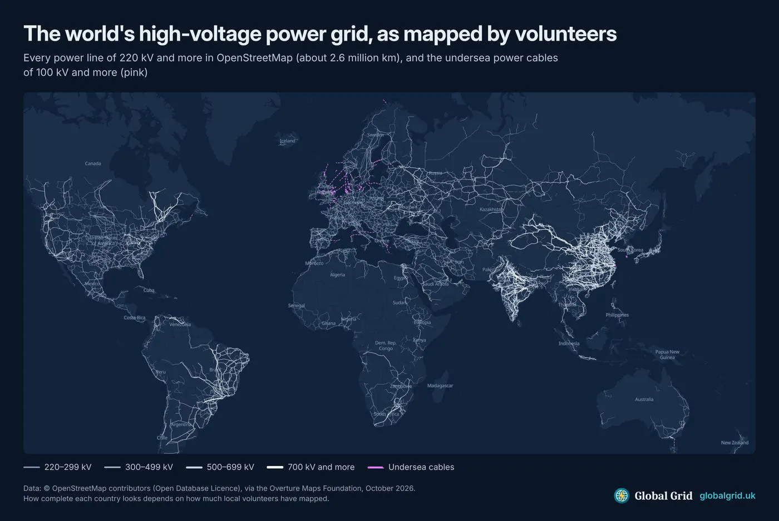Click the Egypt map label
Screen dimensions: 779x521
[401, 277]
